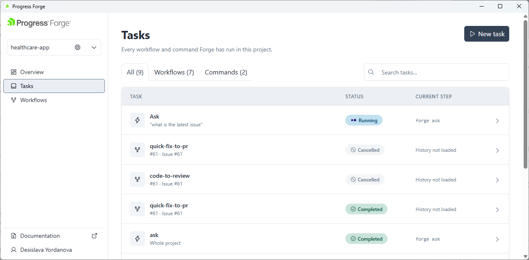Click Cancelled badge of first quick-fix-to-pr row

[x=365, y=150]
